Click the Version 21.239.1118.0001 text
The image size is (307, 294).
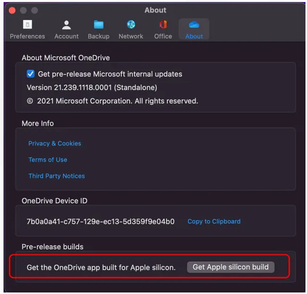click(x=92, y=88)
